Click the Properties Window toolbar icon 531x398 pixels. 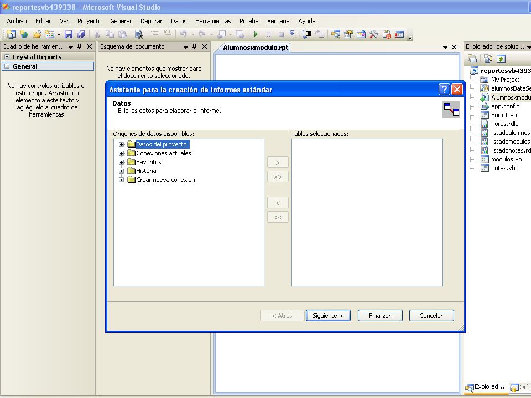click(x=348, y=34)
